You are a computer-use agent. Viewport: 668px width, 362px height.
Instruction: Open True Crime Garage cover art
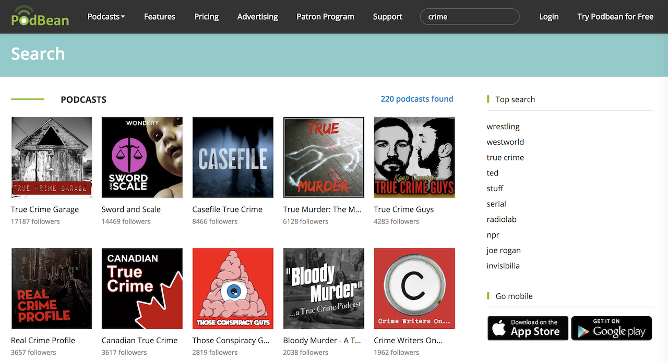[x=52, y=157]
